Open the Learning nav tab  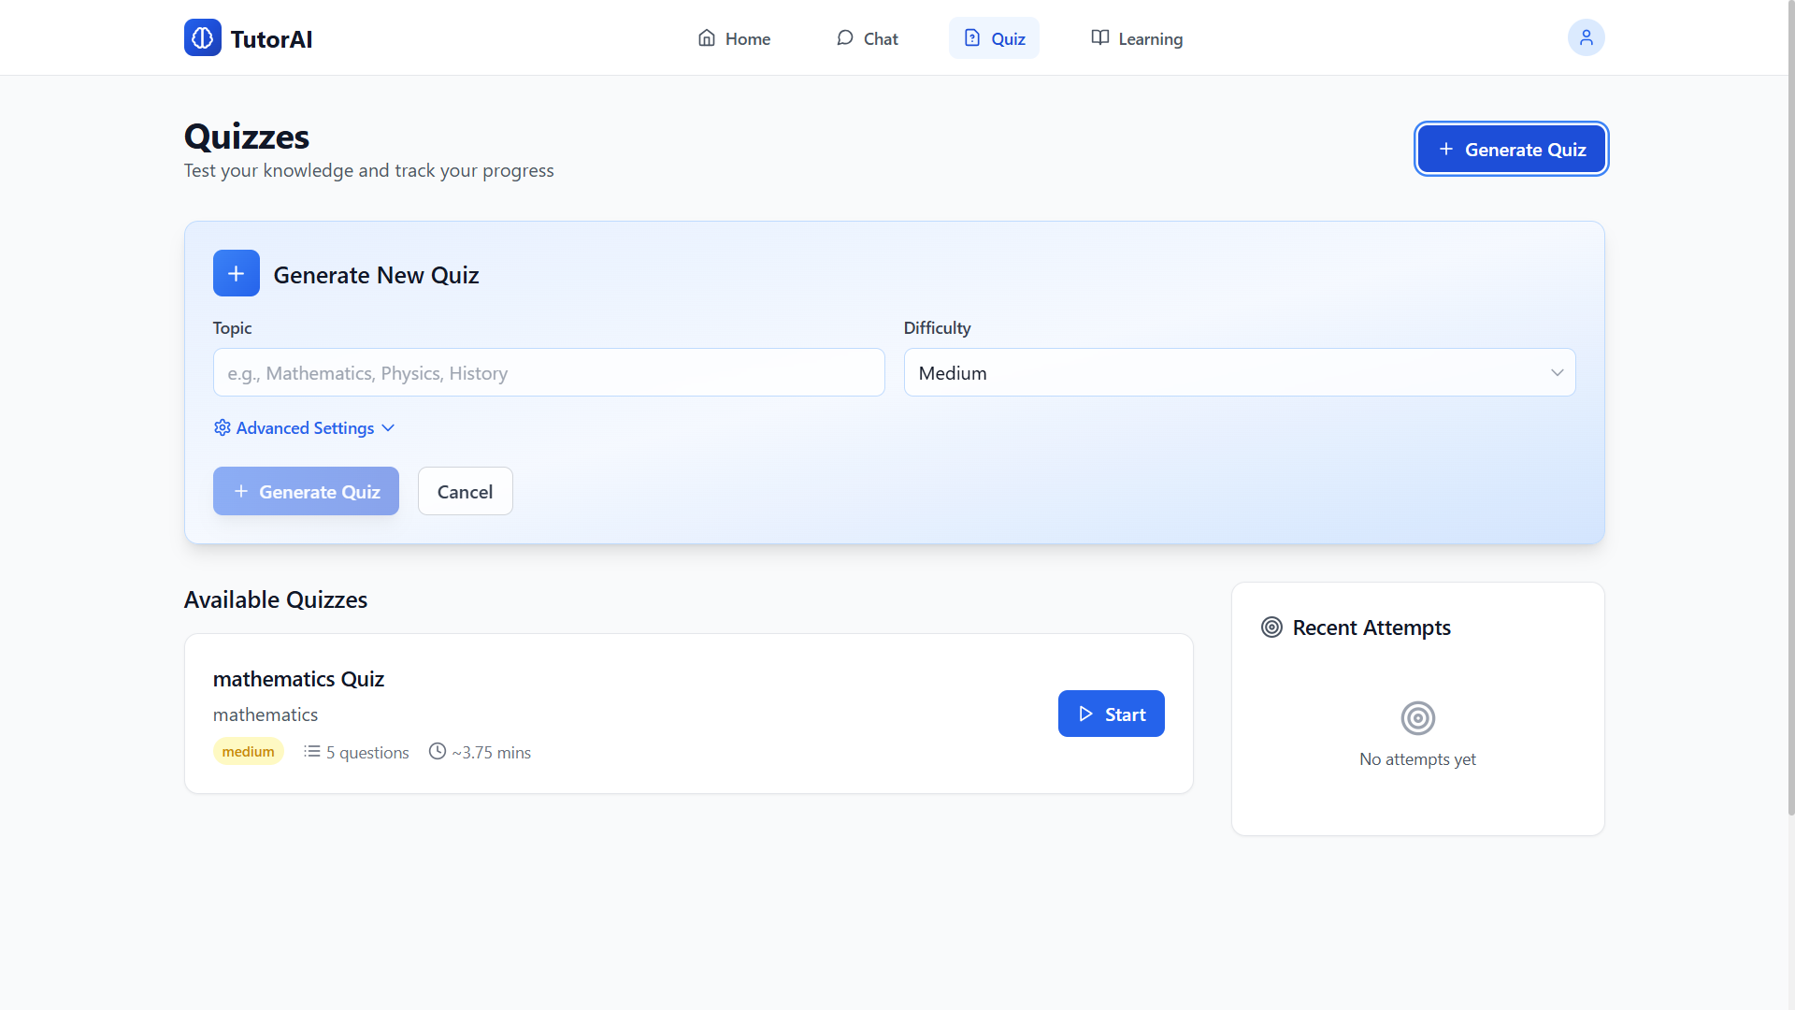[x=1136, y=38]
